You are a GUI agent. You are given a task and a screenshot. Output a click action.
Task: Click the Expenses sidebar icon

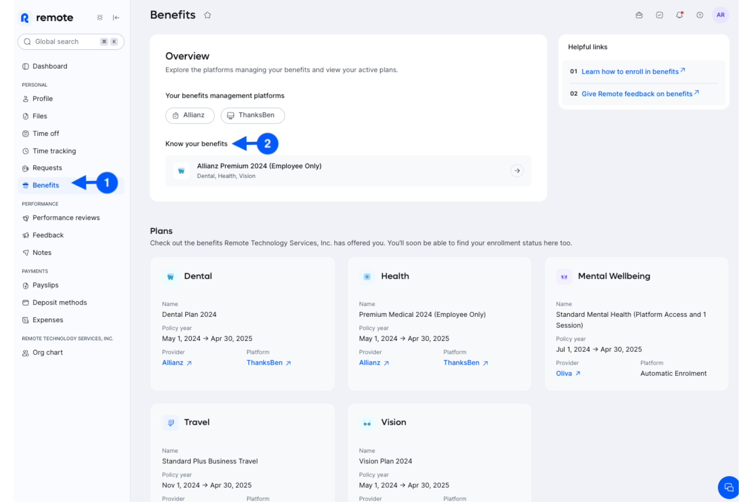25,320
